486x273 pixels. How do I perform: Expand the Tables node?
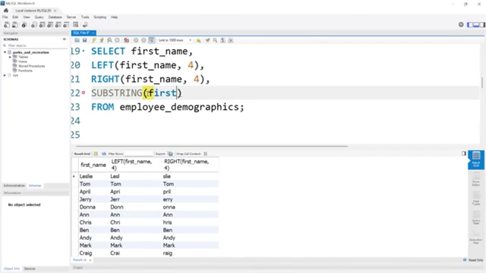tap(10, 57)
